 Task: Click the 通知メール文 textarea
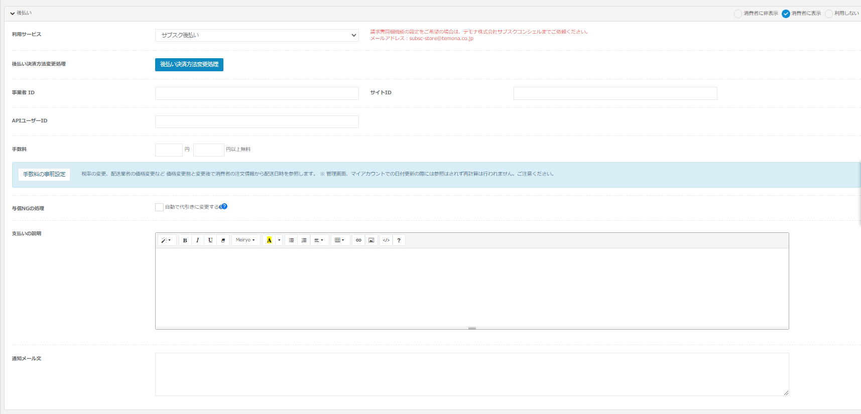(x=472, y=374)
